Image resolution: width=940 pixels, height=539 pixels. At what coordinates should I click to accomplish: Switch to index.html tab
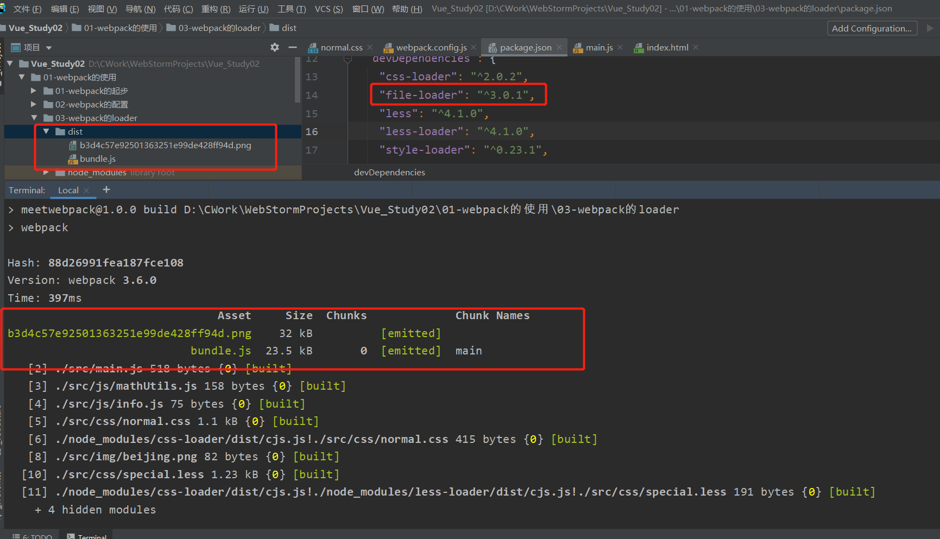[661, 47]
